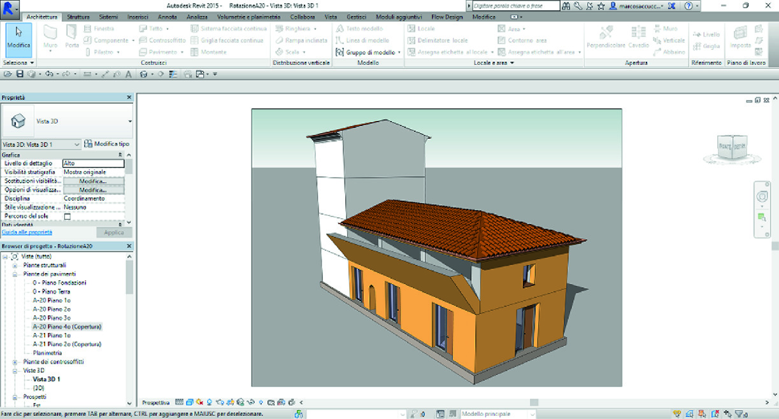Close the Proprietà panel
Viewport: 779px width, 419px height.
coord(129,97)
